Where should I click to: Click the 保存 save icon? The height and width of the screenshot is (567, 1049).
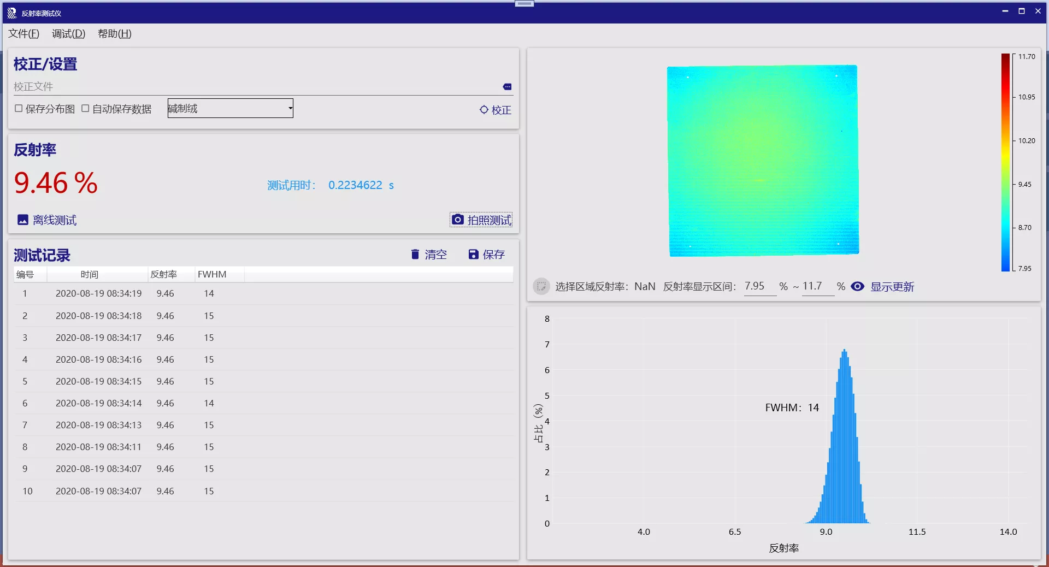pos(474,254)
